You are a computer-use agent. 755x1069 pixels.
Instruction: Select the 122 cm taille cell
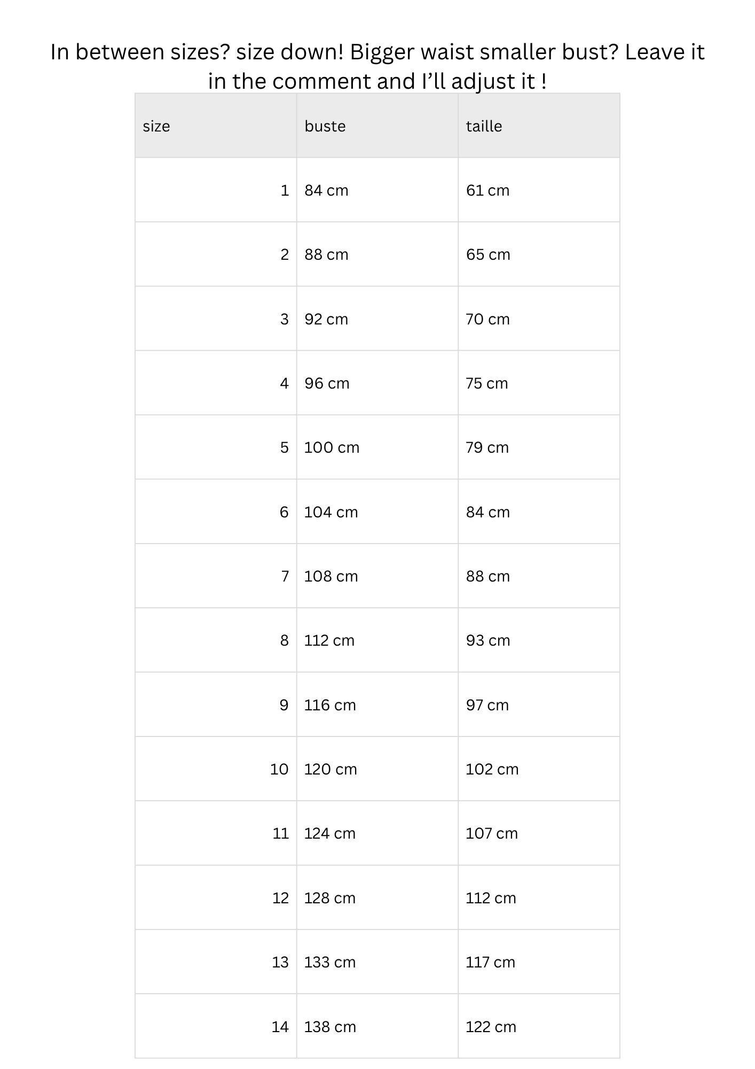(x=539, y=1027)
